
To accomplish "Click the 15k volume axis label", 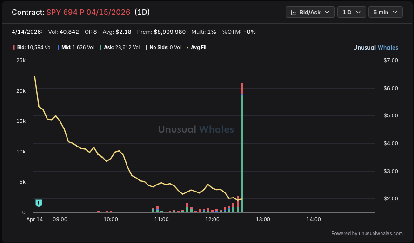I will 21,121.
